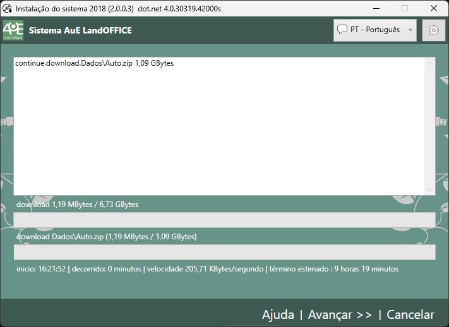
Task: Minimize the installer window
Action: pos(376,9)
